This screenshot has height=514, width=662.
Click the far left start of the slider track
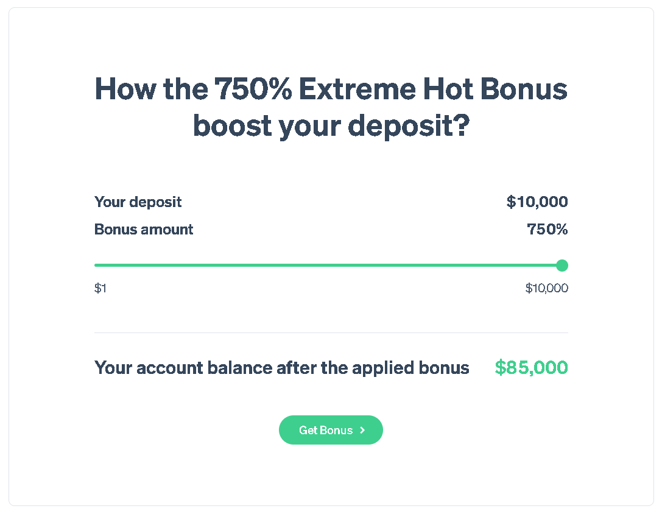click(x=96, y=266)
